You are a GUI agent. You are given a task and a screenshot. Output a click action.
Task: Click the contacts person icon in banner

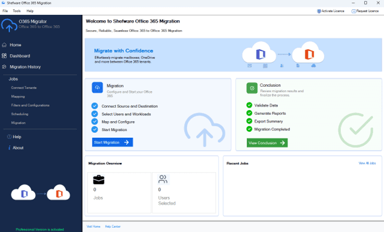tap(282, 66)
